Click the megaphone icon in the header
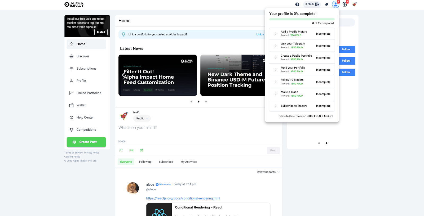Image resolution: width=424 pixels, height=216 pixels. (327, 4)
